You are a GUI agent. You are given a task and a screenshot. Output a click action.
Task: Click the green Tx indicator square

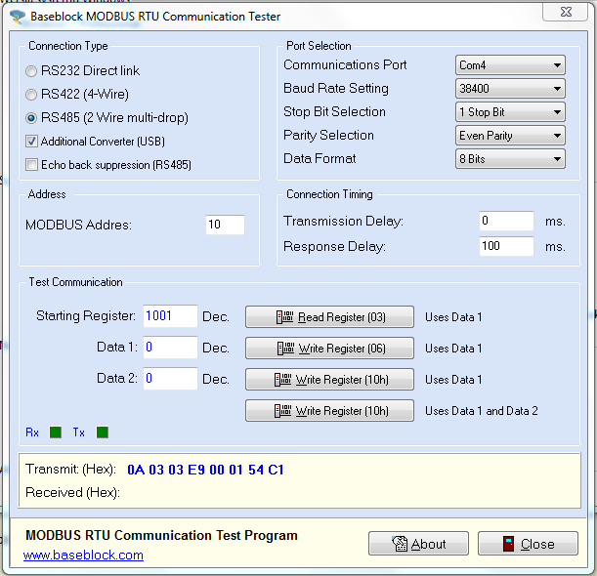(103, 432)
